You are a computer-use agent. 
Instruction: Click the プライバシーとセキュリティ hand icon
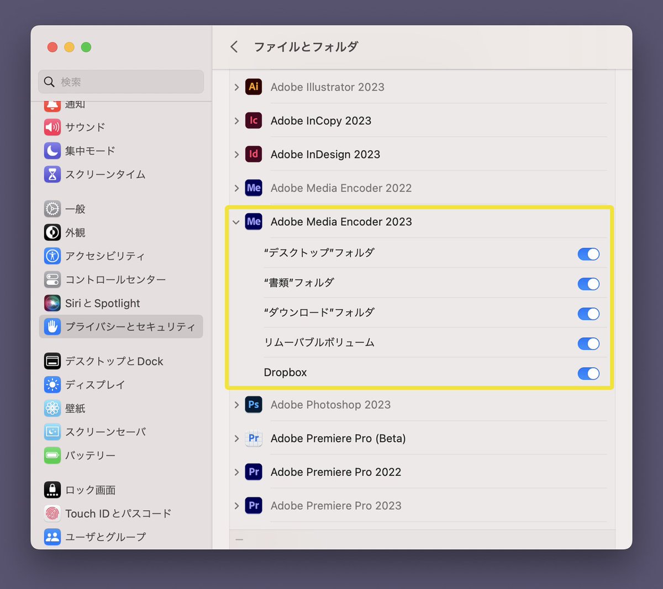click(52, 327)
